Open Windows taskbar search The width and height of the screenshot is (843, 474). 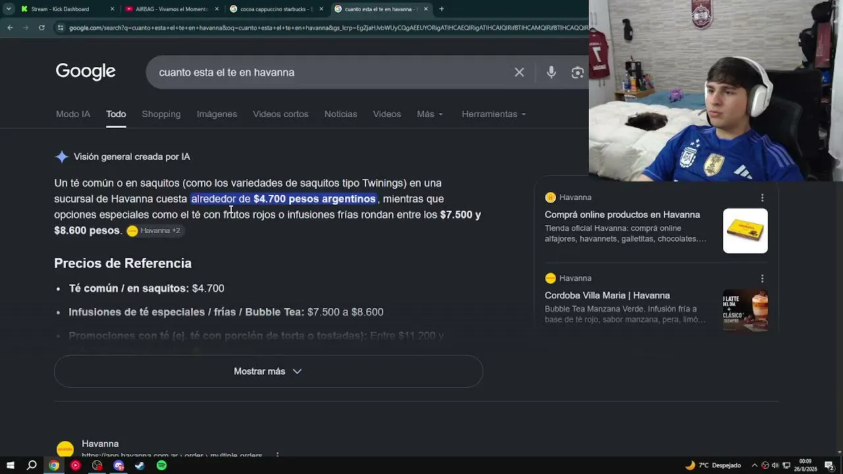(32, 465)
